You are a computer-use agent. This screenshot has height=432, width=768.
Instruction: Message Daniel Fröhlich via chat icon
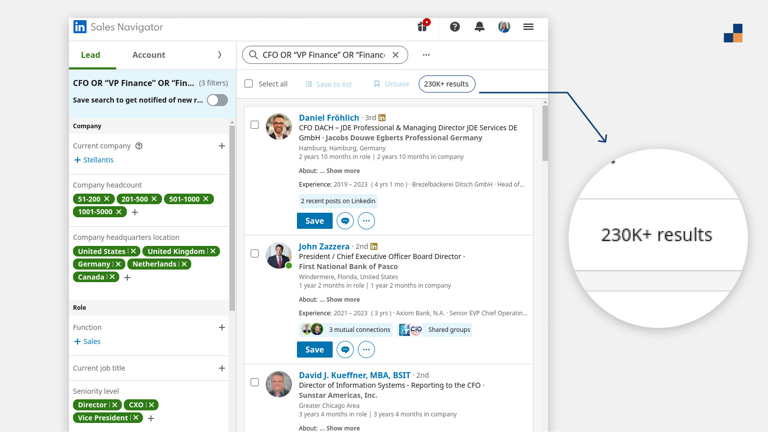pos(345,221)
